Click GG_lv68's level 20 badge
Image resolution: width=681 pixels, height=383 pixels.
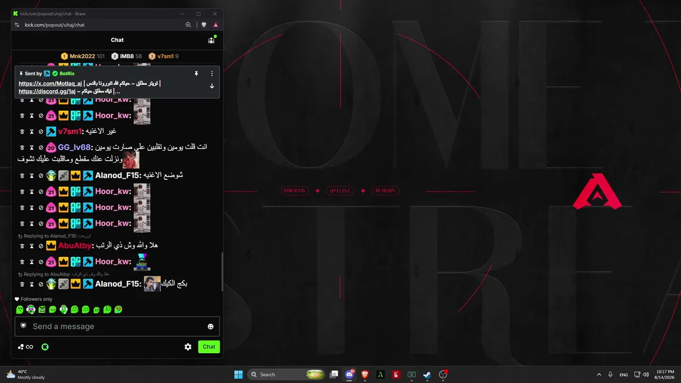click(x=51, y=147)
